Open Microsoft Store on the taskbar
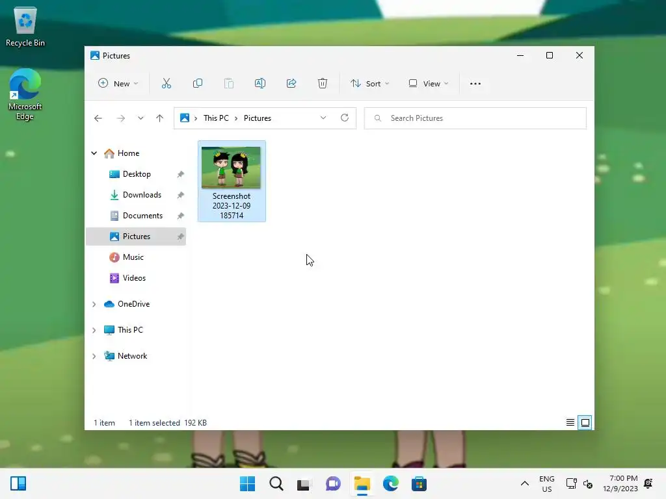The height and width of the screenshot is (499, 666). pos(419,483)
